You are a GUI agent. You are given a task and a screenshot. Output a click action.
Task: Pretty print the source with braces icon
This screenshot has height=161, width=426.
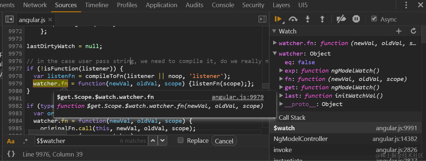pyautogui.click(x=11, y=154)
